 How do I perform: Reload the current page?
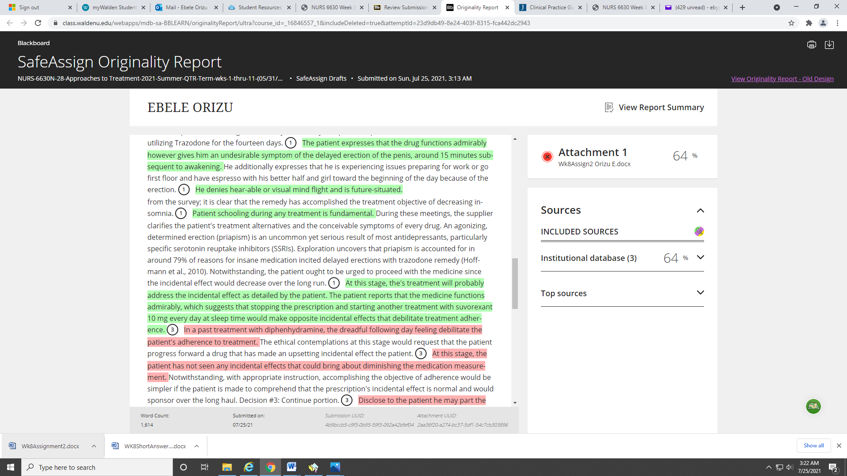click(38, 23)
